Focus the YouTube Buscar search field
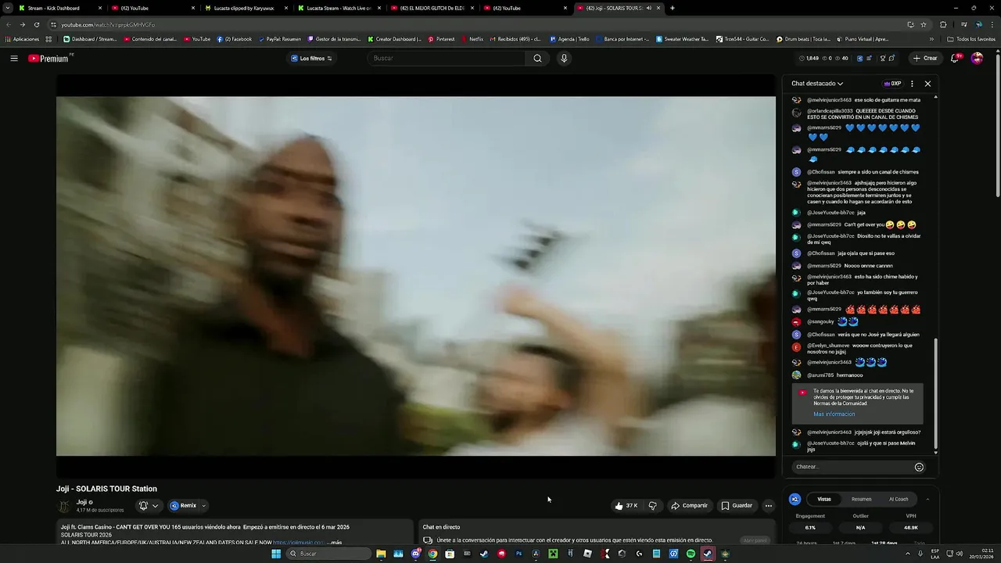1001x563 pixels. coord(447,58)
